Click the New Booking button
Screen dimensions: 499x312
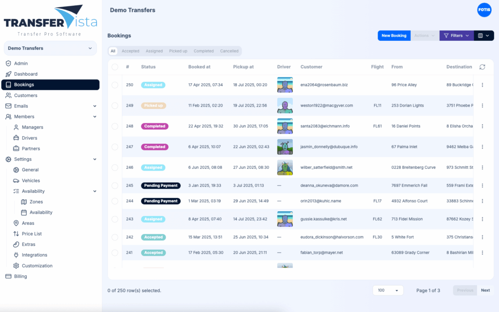click(394, 36)
